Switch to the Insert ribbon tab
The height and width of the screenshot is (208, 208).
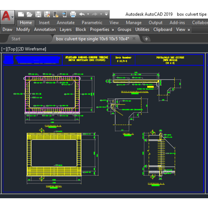point(44,22)
